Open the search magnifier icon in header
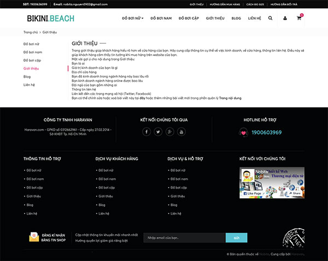This screenshot has width=328, height=261. click(x=270, y=18)
